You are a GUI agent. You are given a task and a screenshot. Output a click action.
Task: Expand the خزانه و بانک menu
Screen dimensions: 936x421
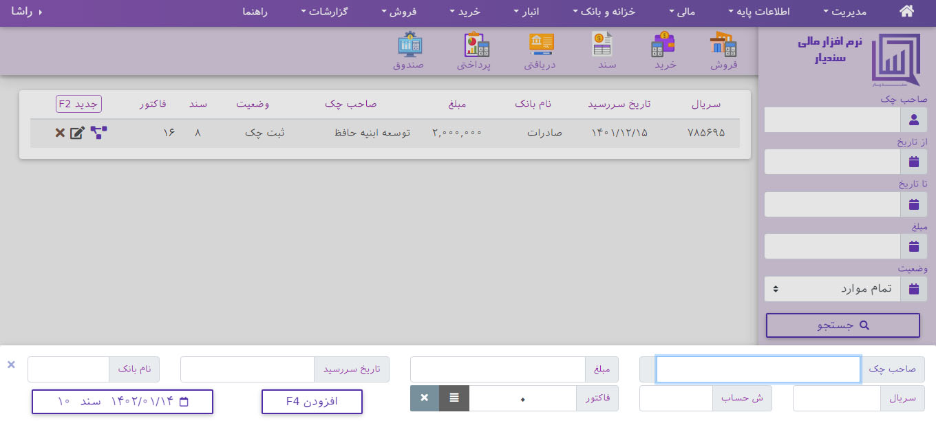point(604,12)
